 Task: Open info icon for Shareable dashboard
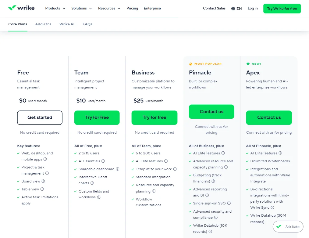point(117,169)
